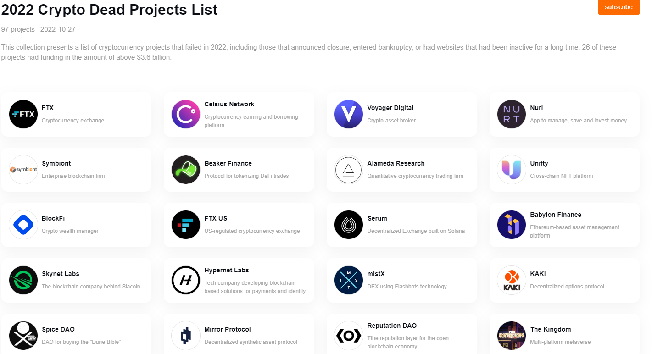Click the Beaker Finance logo icon
The image size is (663, 354).
coord(186,170)
